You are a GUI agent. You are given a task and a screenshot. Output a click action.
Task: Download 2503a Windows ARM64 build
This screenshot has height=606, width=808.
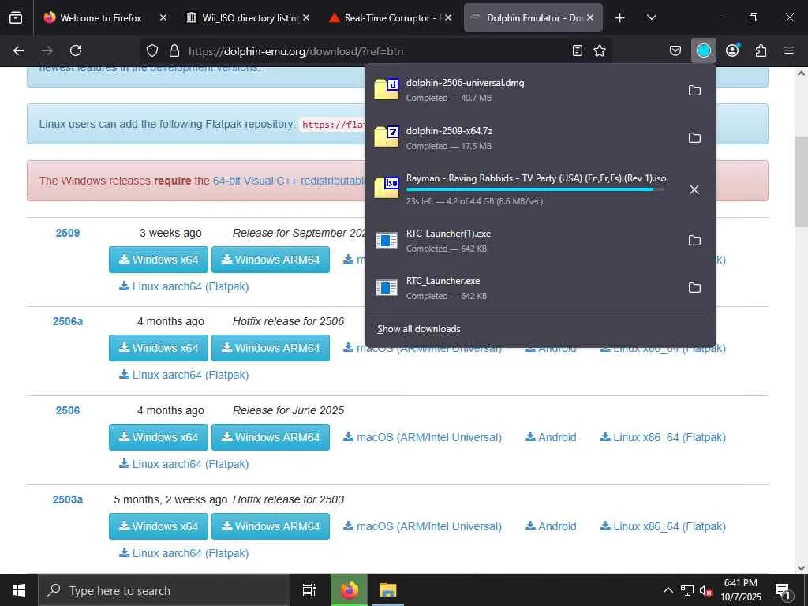coord(271,526)
